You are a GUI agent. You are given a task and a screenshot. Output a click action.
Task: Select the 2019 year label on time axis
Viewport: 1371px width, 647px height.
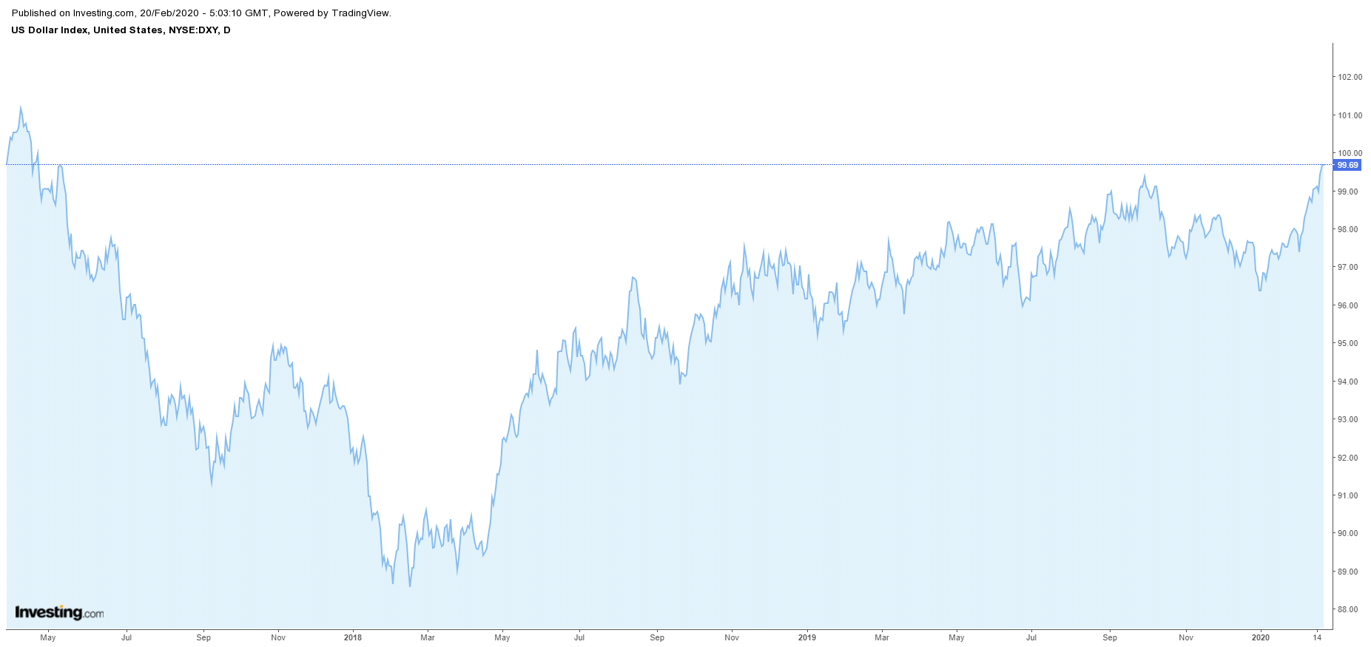pos(806,637)
